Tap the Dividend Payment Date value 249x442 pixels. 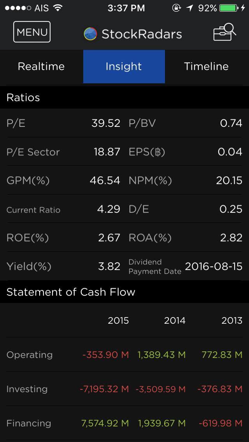point(213,266)
